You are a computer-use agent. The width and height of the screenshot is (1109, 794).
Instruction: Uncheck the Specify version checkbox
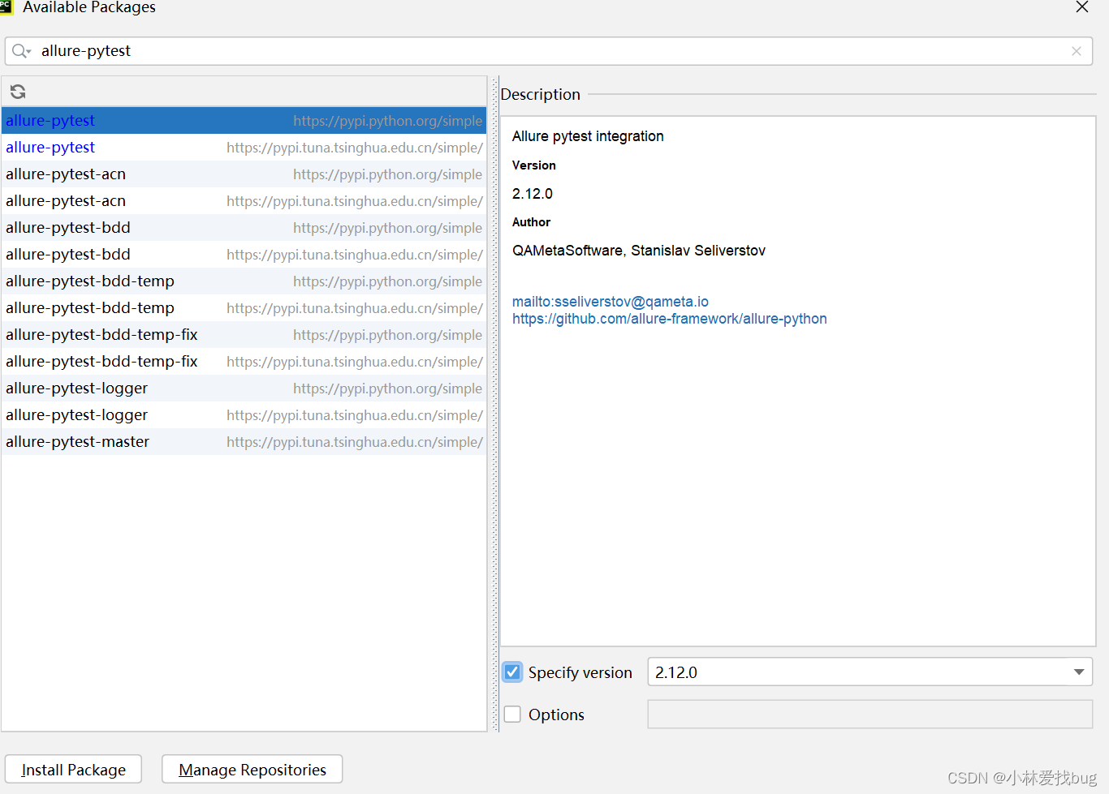tap(512, 672)
